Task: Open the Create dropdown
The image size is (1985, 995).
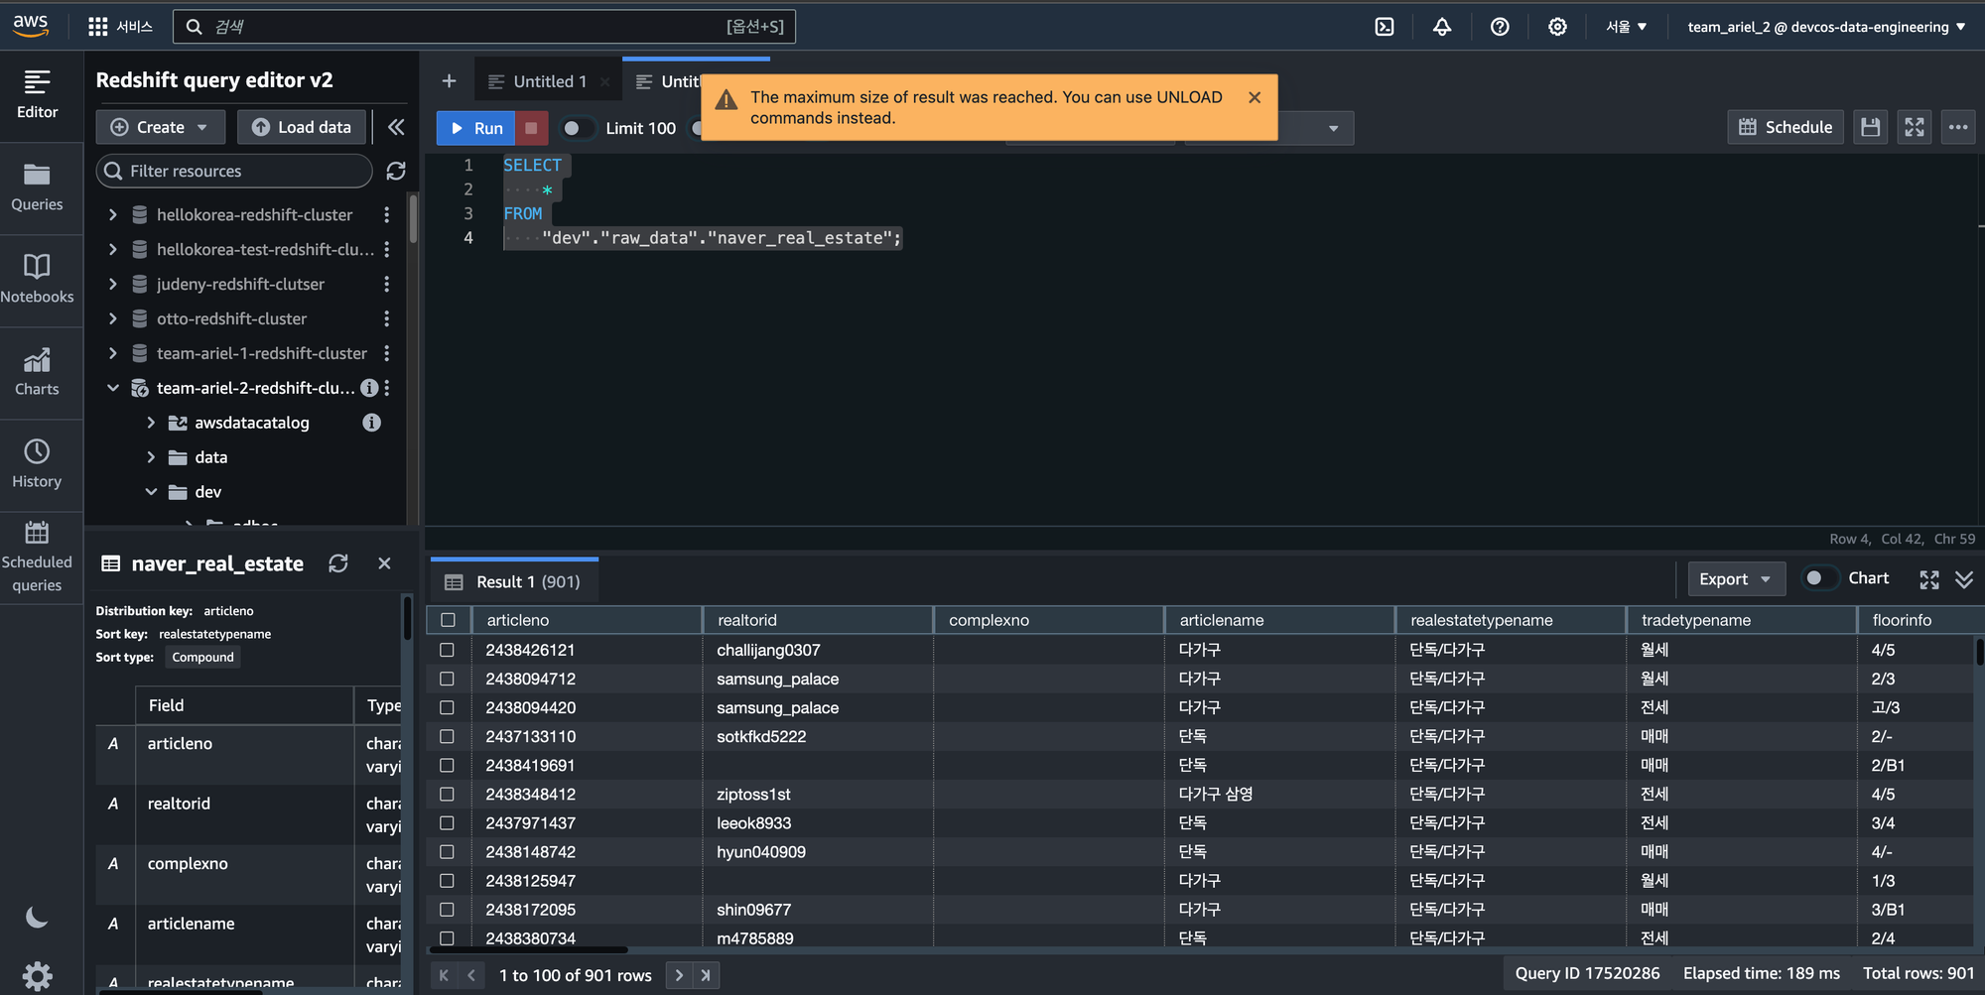Action: 160,127
